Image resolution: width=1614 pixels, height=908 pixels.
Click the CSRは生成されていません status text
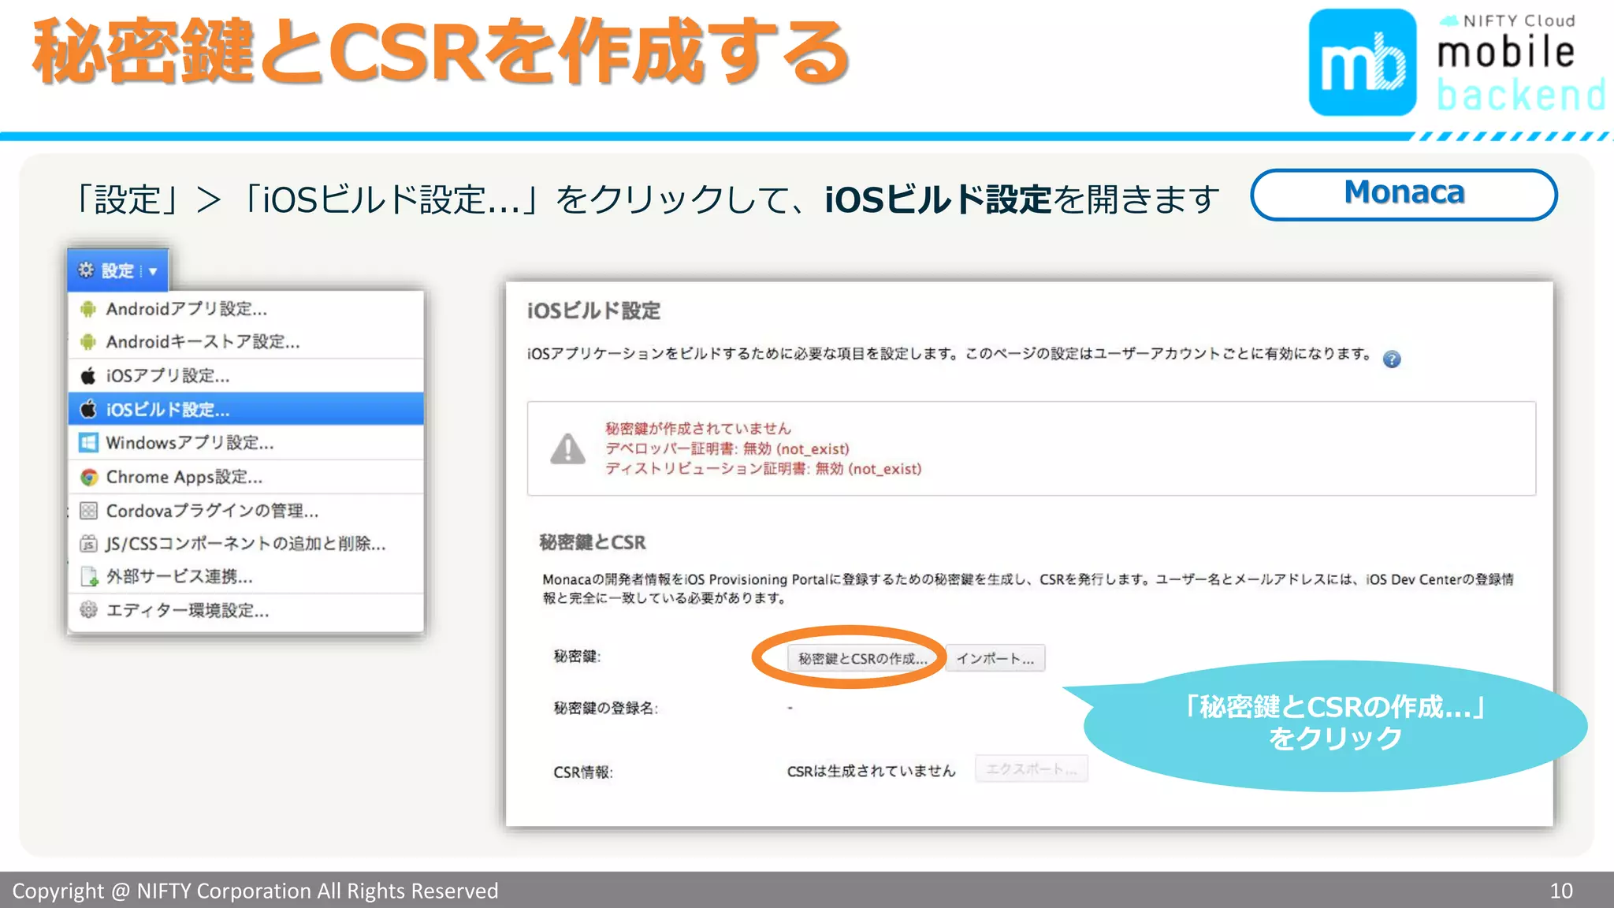coord(871,771)
